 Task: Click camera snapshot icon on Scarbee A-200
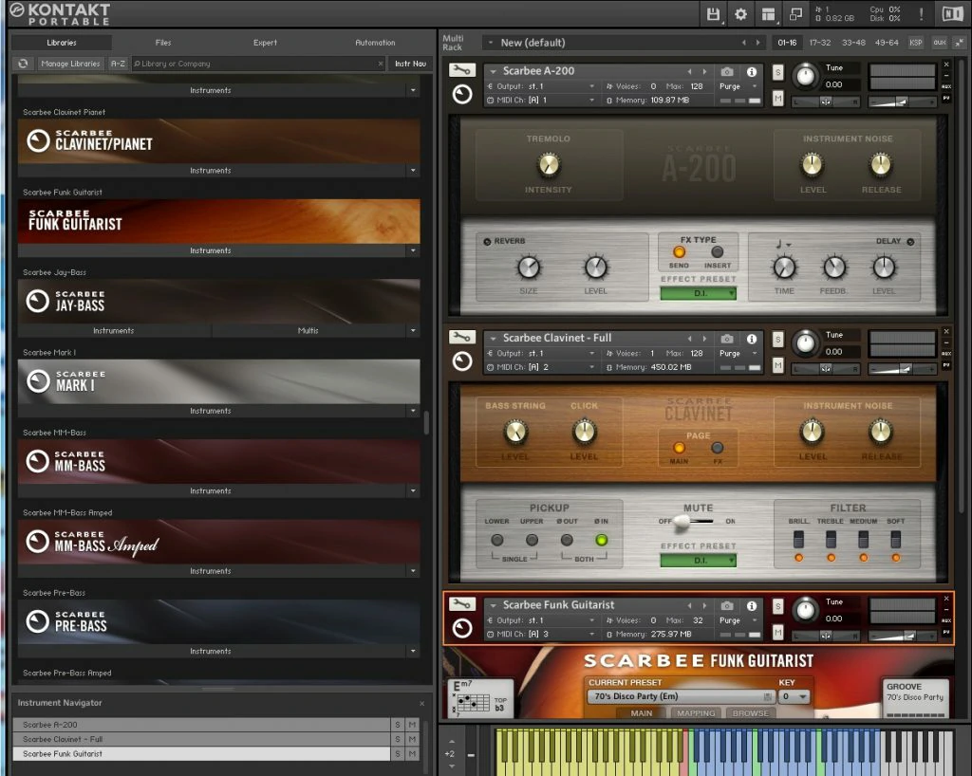pos(727,72)
